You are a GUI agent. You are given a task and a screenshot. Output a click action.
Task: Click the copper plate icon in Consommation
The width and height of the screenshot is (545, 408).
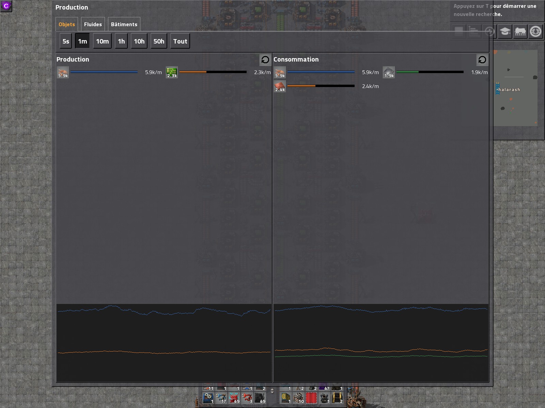280,86
